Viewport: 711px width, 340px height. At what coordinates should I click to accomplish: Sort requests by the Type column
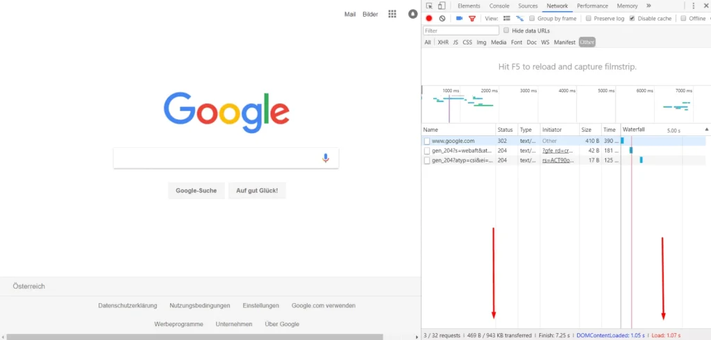point(528,130)
